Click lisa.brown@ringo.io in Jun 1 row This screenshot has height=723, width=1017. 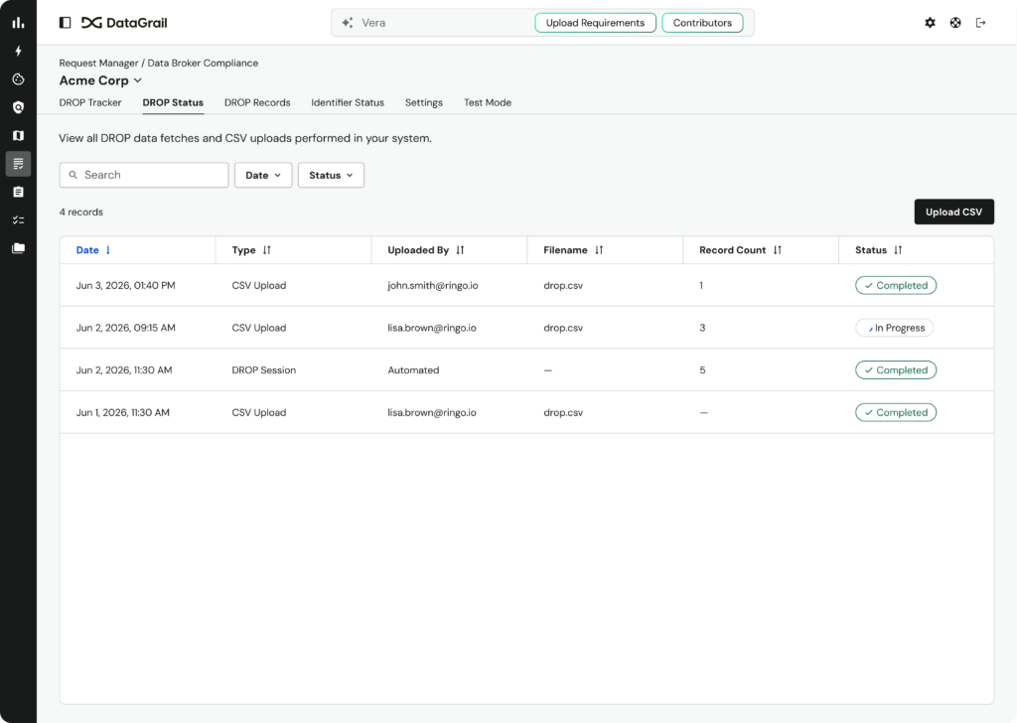pos(432,412)
